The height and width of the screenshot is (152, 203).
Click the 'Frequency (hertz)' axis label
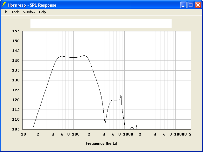point(101,143)
